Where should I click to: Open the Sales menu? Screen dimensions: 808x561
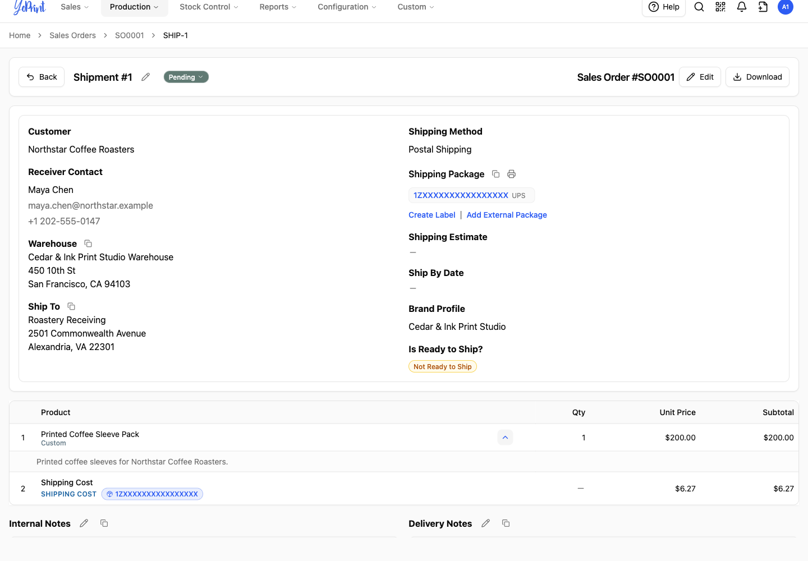tap(75, 7)
